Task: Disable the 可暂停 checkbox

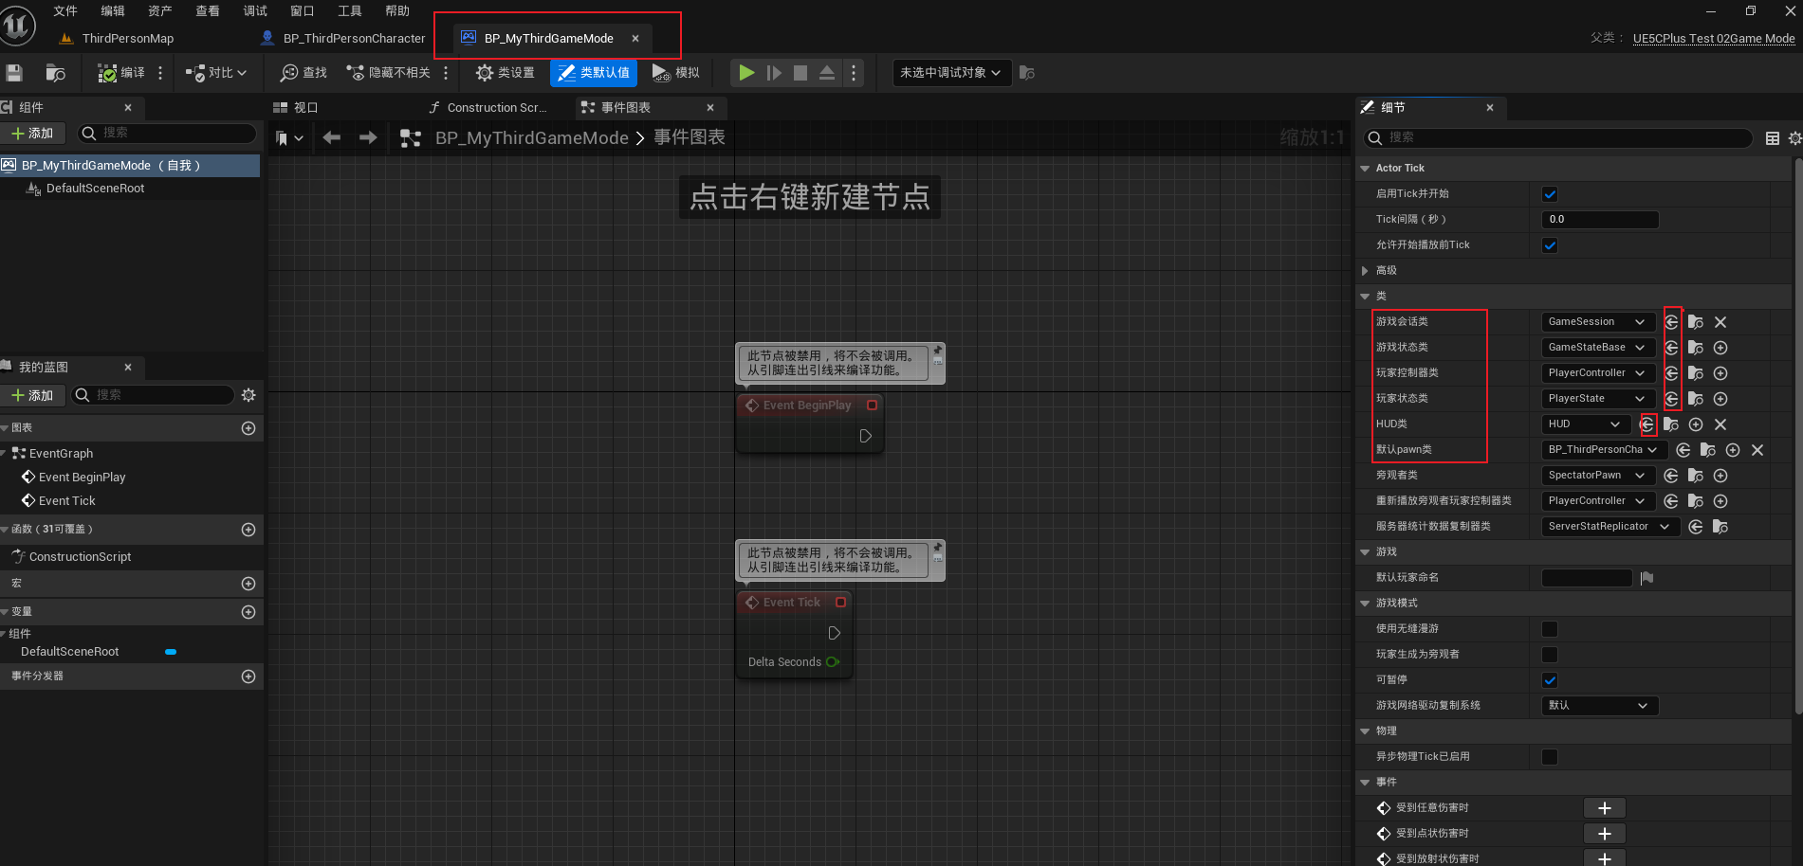Action: tap(1550, 679)
